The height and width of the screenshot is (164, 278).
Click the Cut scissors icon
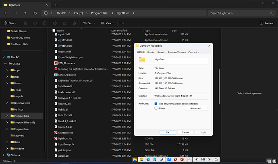(x=25, y=23)
